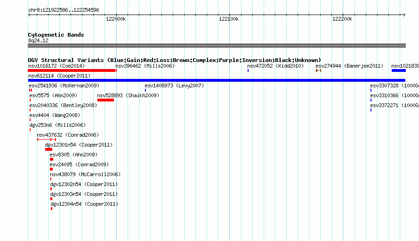Click the ruler's right arrow end
The image size is (419, 241).
click(x=404, y=15)
